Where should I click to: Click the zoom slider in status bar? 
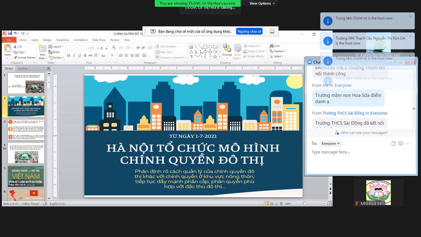(305, 204)
